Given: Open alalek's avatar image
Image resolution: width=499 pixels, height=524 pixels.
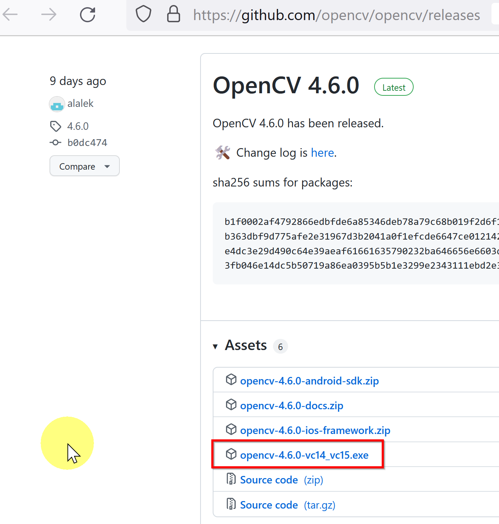Looking at the screenshot, I should [x=57, y=104].
